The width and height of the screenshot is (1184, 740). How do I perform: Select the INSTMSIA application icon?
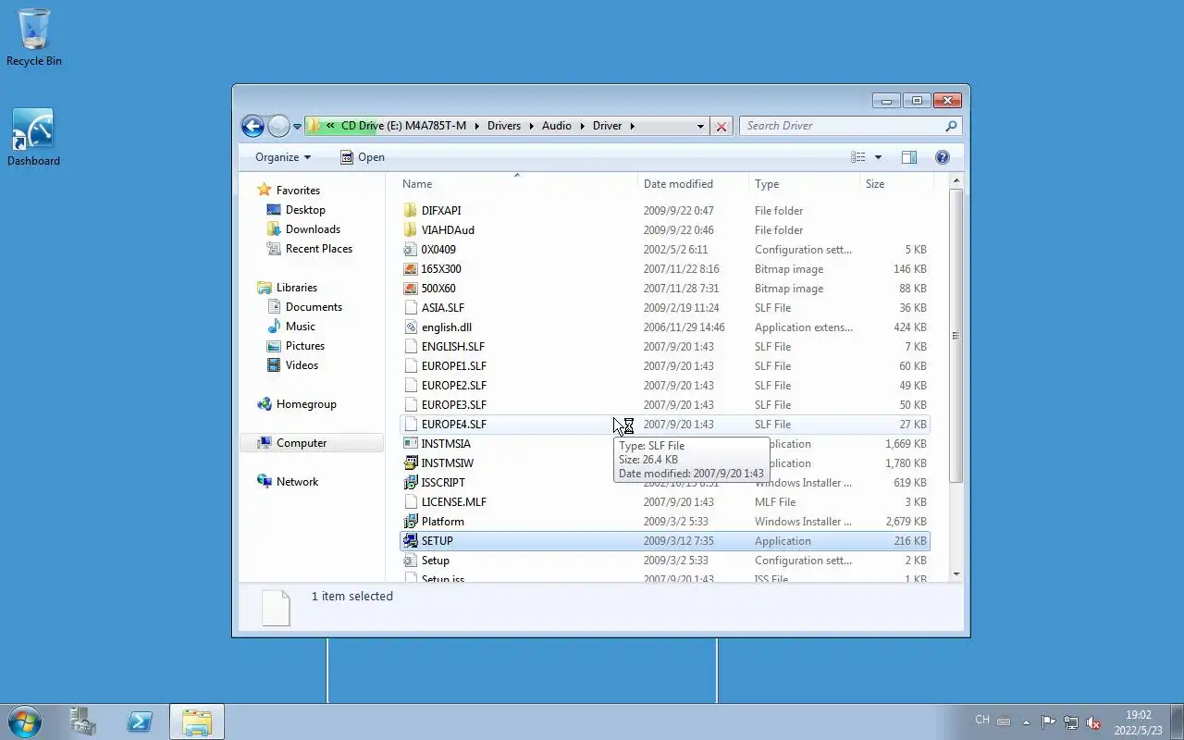pyautogui.click(x=411, y=444)
